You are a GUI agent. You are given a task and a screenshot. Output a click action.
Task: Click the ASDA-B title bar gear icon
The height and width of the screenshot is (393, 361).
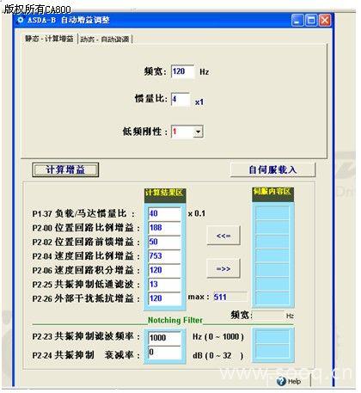21,20
